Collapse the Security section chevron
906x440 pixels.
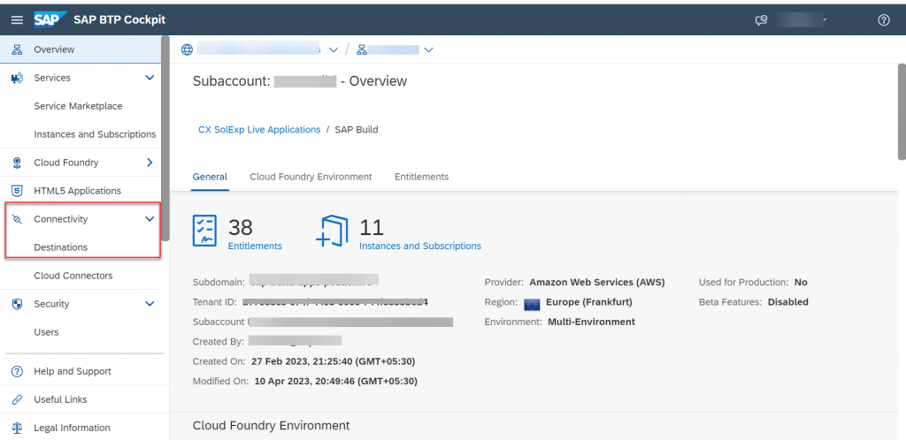[150, 304]
